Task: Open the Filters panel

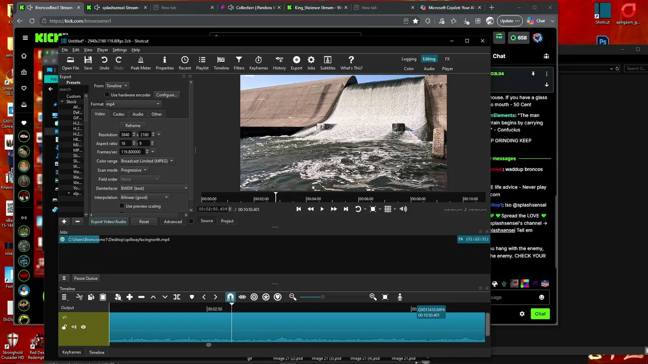Action: [x=239, y=63]
